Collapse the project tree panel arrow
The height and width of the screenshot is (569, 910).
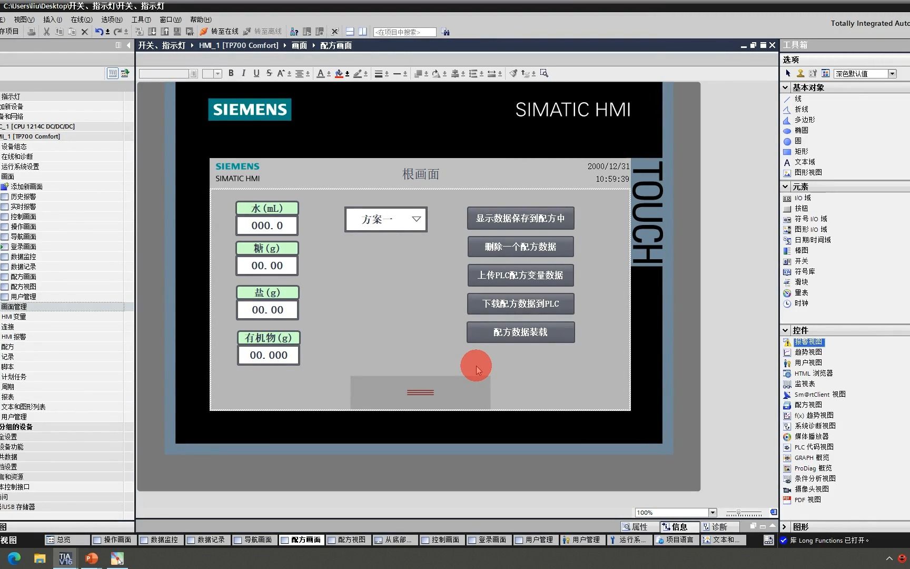click(x=128, y=45)
